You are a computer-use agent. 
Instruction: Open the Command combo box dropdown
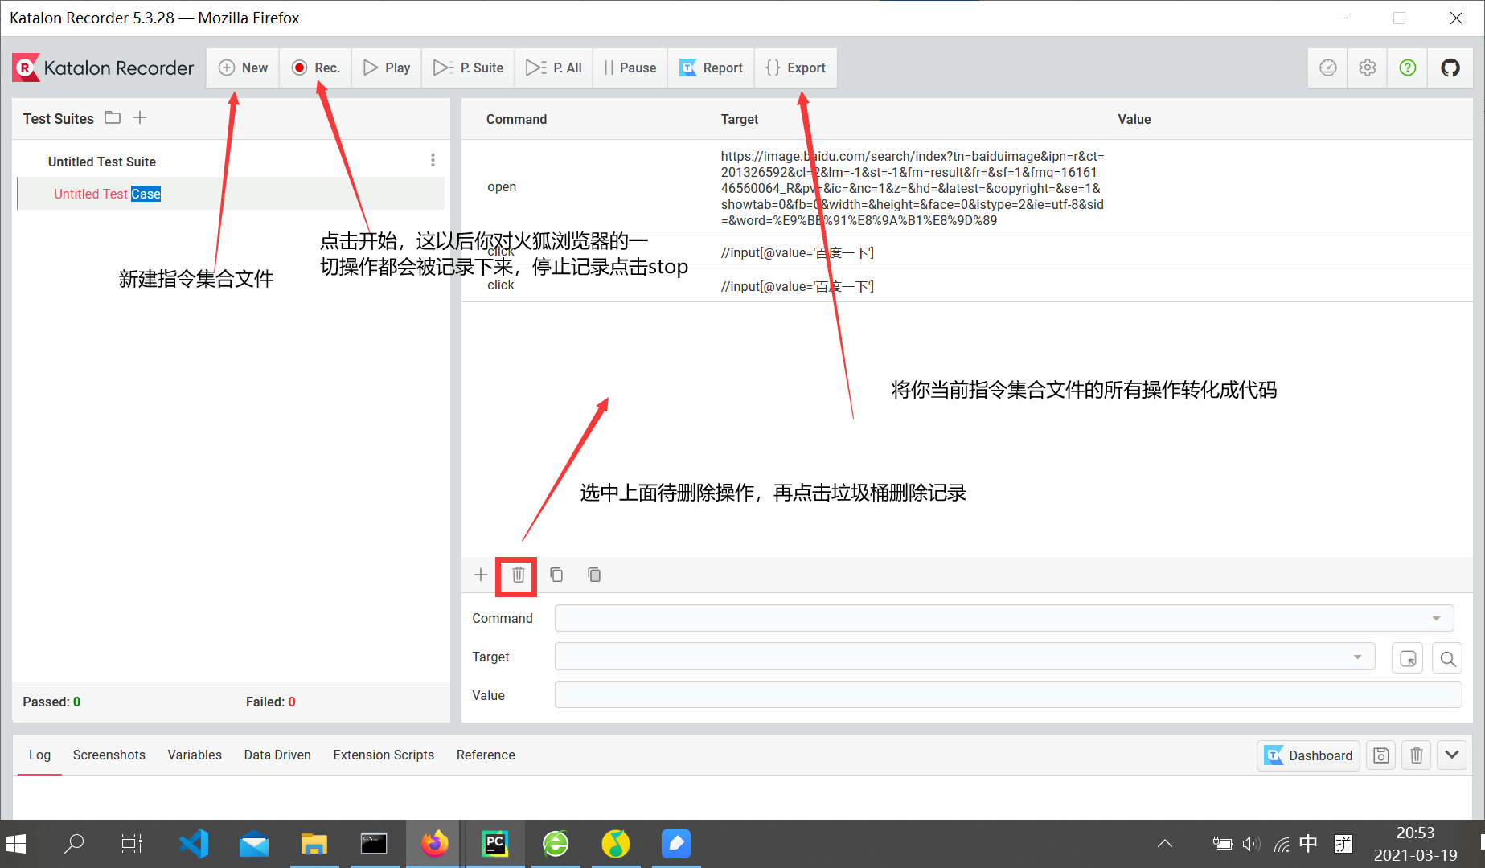(x=1436, y=618)
